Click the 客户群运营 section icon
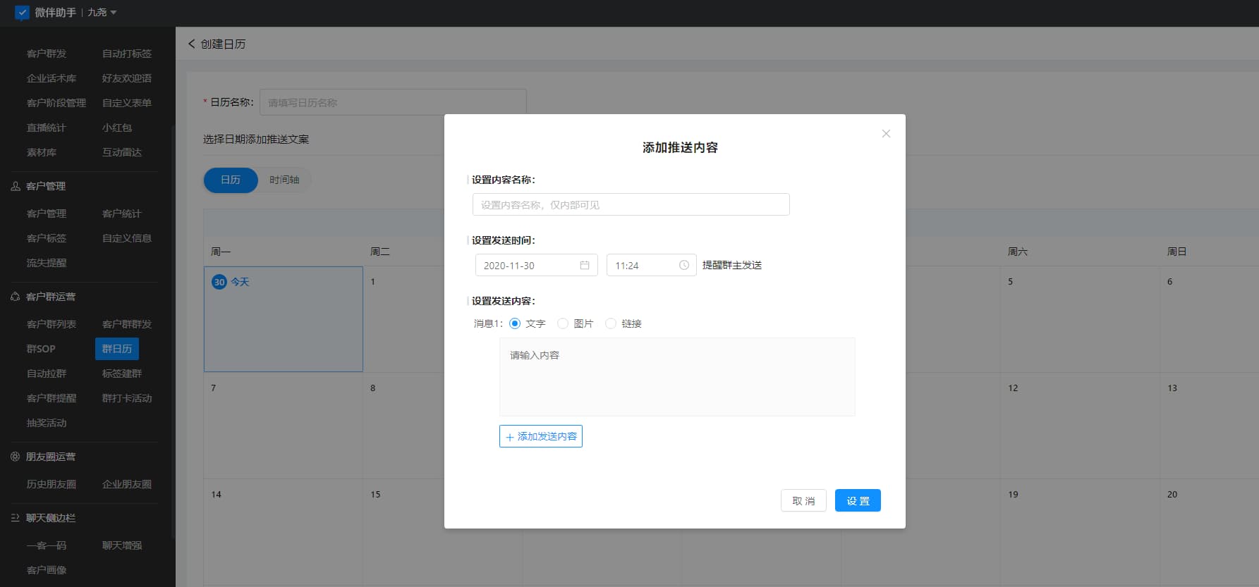 click(x=16, y=297)
